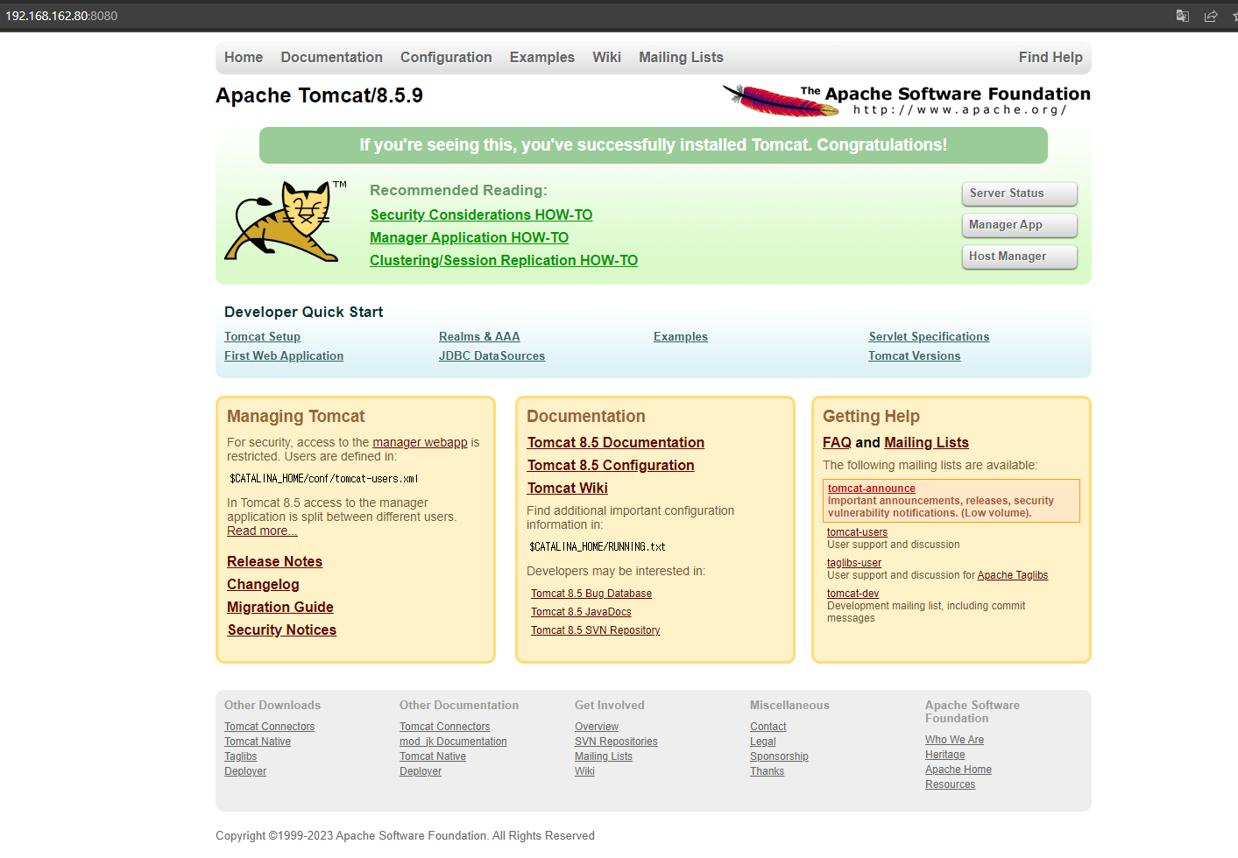Open the Apache Taglibs link

(1013, 575)
